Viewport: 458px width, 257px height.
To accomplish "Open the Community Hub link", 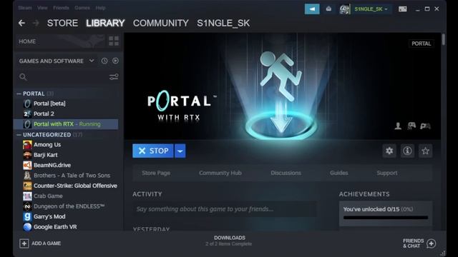I will (x=220, y=173).
